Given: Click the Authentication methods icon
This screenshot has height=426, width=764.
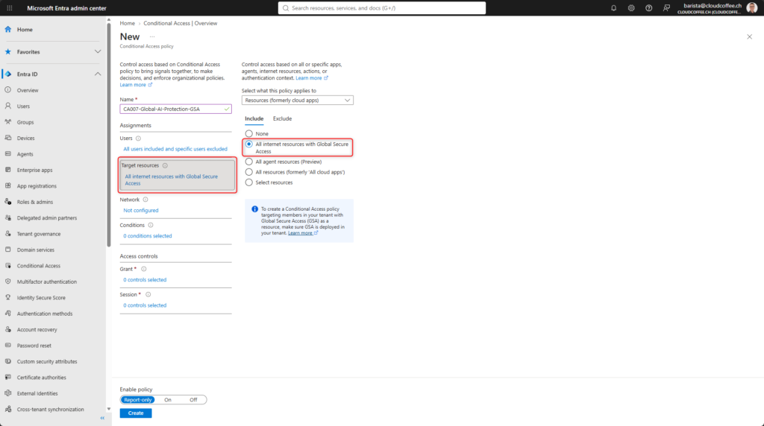Looking at the screenshot, I should coord(7,314).
